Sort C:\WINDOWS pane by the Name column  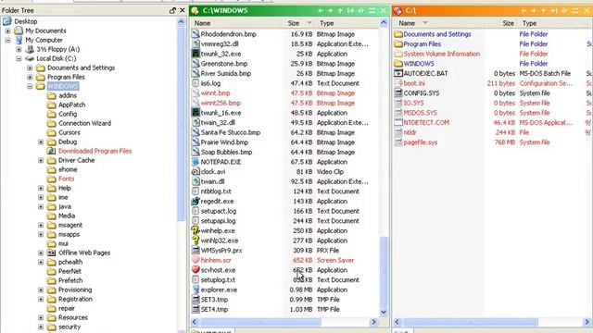click(237, 23)
